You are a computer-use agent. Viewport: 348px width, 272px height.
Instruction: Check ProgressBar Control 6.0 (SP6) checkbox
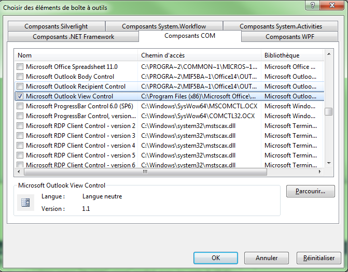20,106
